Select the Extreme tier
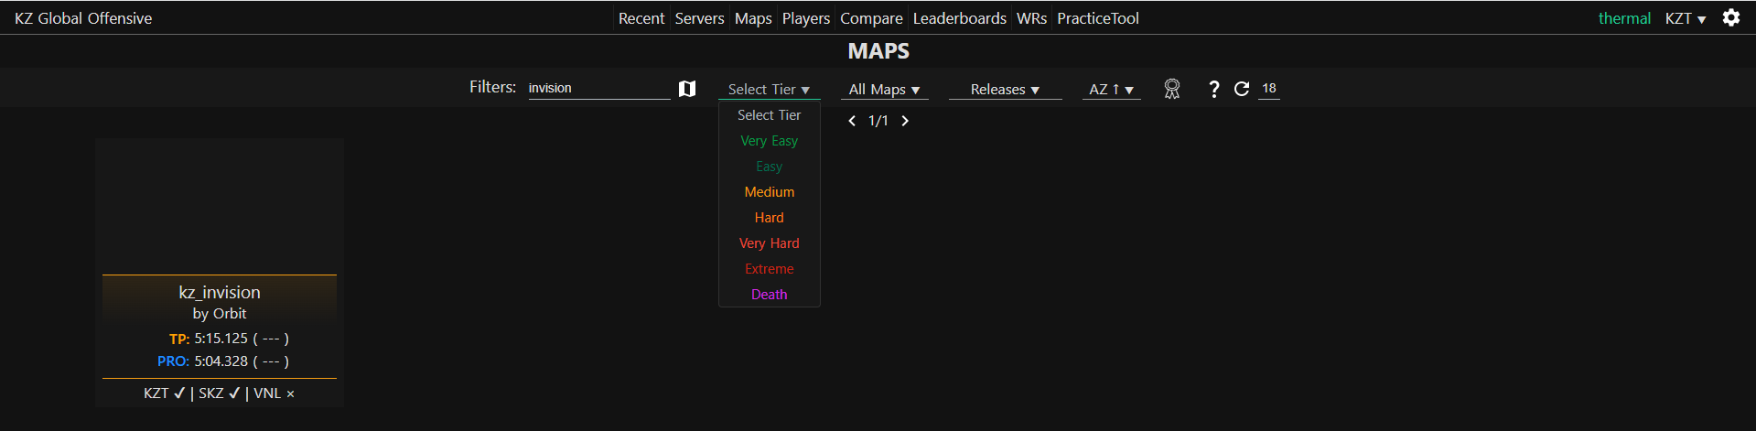The height and width of the screenshot is (431, 1756). click(x=769, y=269)
